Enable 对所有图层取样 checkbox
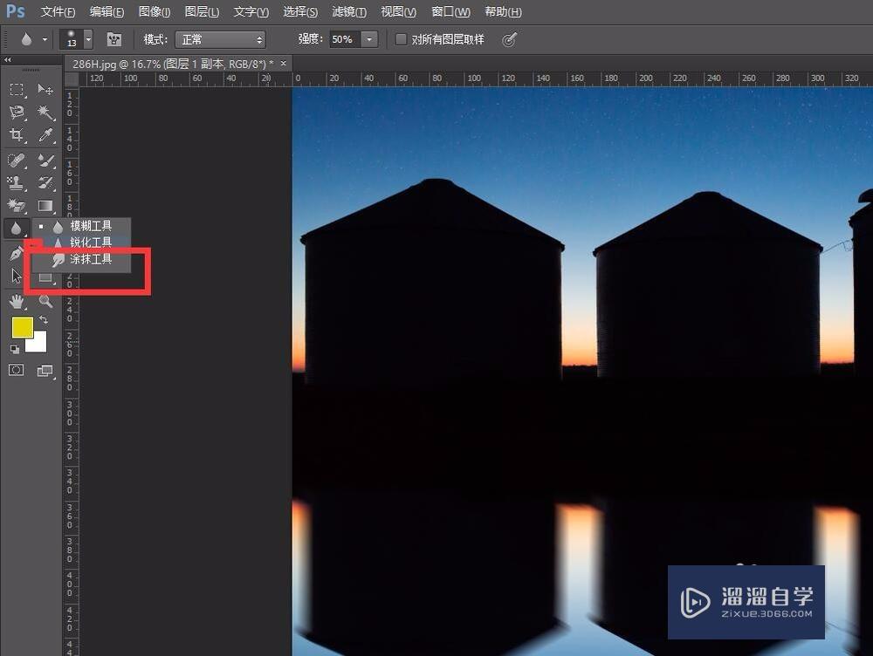The height and width of the screenshot is (656, 873). click(401, 39)
